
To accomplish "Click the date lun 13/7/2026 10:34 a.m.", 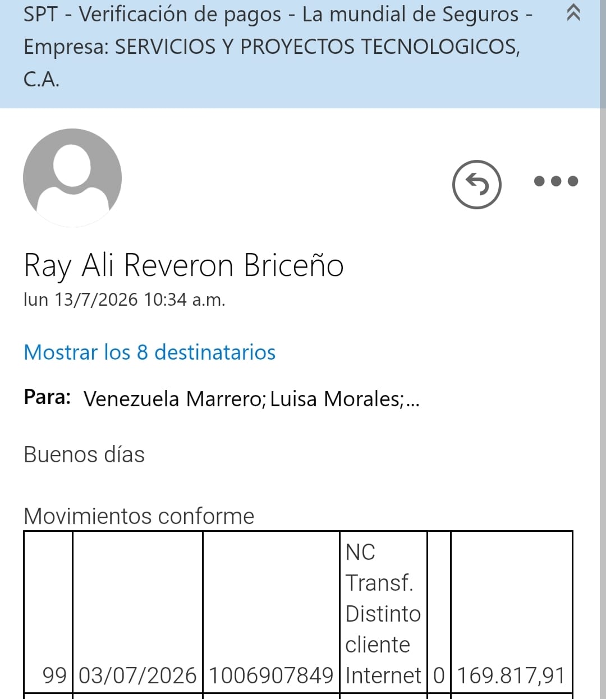I will (x=125, y=300).
